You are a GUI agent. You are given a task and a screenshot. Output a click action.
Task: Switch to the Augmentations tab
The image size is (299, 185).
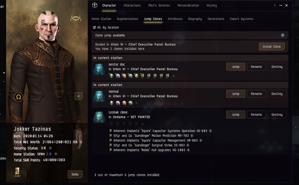(127, 19)
